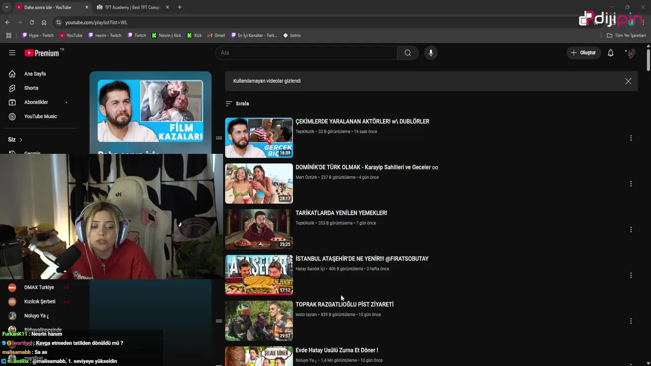Open thumbnail of TARİKATLARDA YENİLEN YEMEKLER video
The height and width of the screenshot is (366, 651).
(x=259, y=229)
